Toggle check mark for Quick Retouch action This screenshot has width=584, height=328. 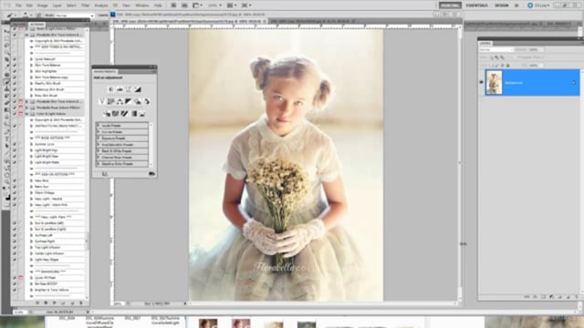pyautogui.click(x=15, y=59)
